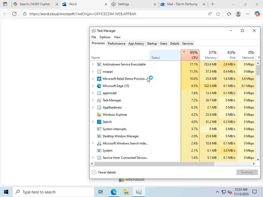Expand the Task Manager process row

(93, 100)
